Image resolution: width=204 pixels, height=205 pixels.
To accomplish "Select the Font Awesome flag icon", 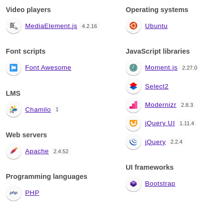I will [x=14, y=68].
